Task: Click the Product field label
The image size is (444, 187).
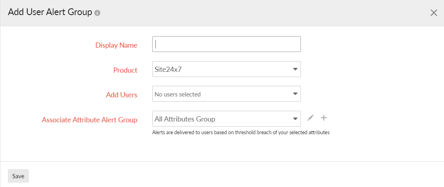Action: [x=125, y=70]
